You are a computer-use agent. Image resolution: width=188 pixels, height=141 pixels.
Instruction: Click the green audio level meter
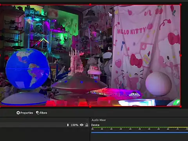click(x=139, y=127)
